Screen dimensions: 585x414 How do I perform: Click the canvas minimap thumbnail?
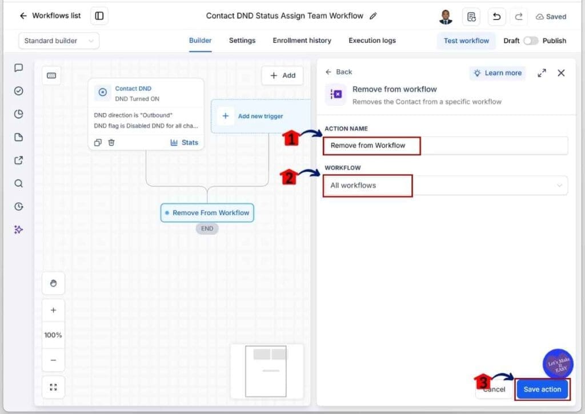click(266, 371)
